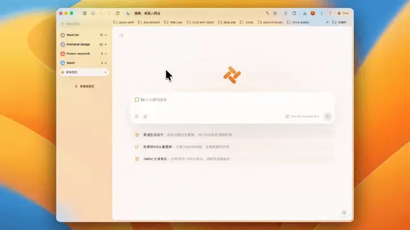Close the highlighted new tab in sidebar
The width and height of the screenshot is (410, 230).
pyautogui.click(x=106, y=72)
